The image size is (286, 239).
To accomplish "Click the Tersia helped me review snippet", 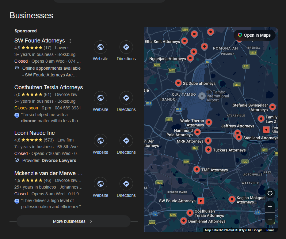I will 51,118.
